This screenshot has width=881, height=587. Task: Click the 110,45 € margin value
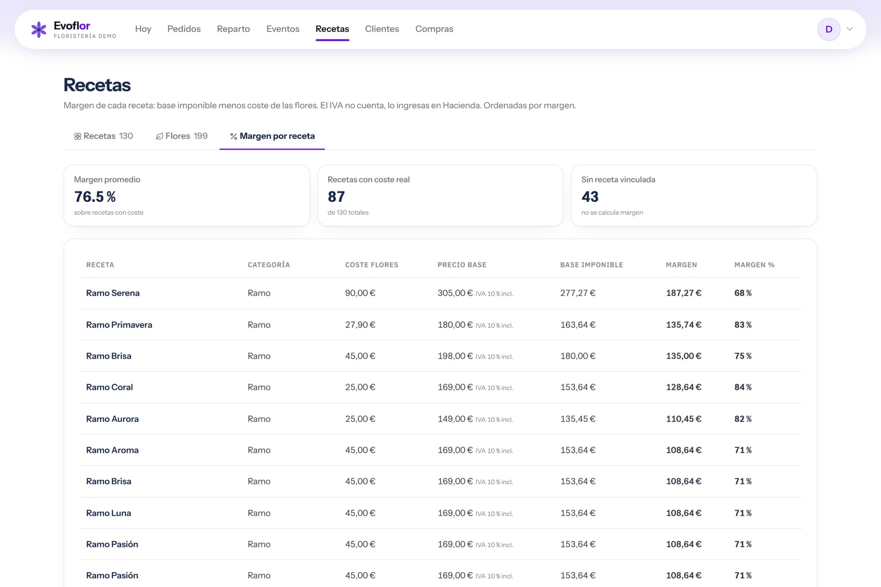(x=684, y=419)
